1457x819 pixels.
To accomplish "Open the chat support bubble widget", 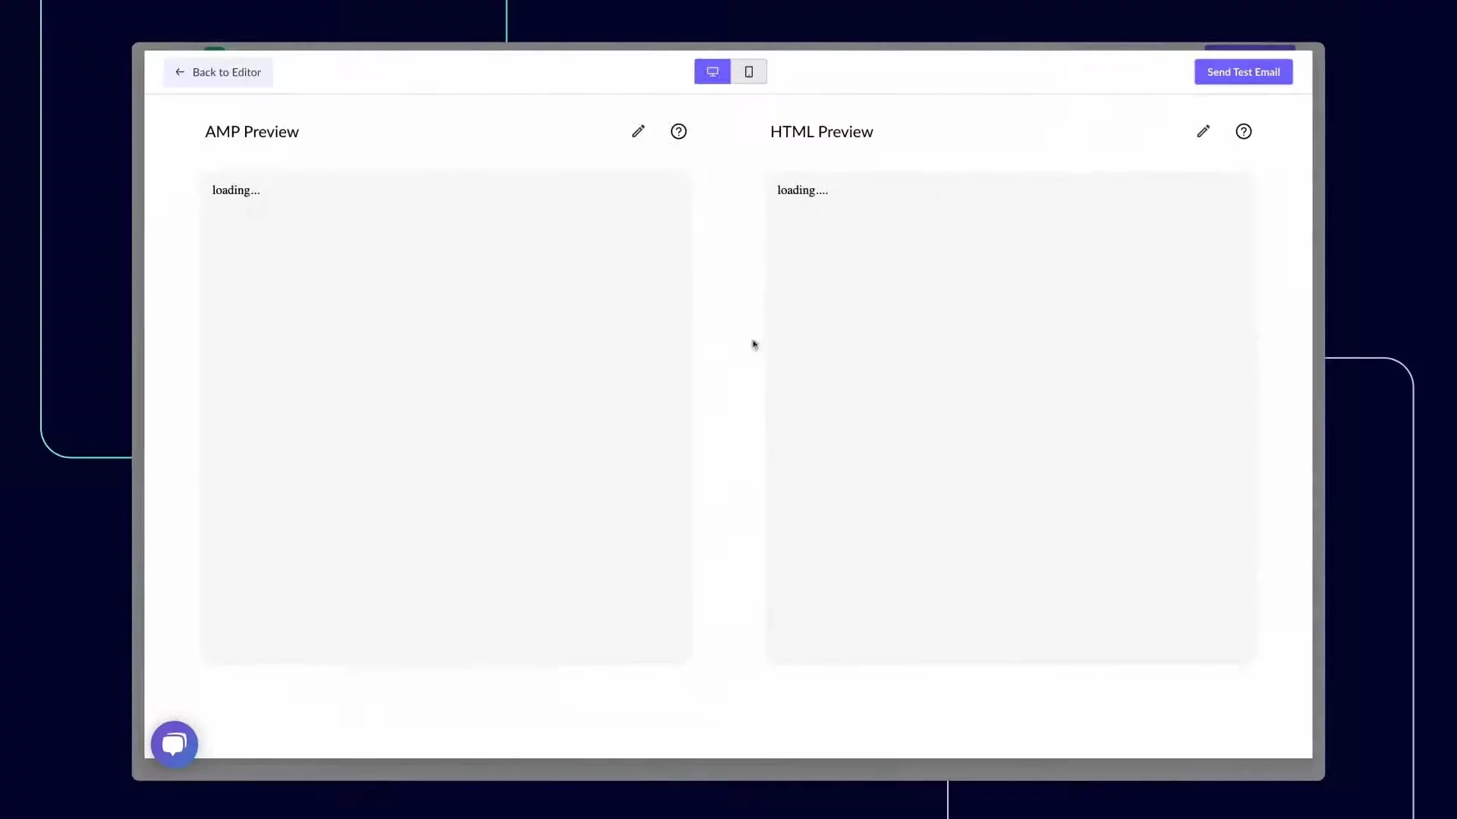I will pyautogui.click(x=175, y=744).
